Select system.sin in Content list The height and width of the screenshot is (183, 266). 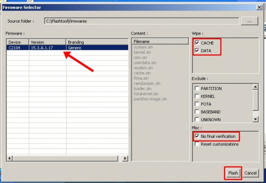(x=143, y=47)
